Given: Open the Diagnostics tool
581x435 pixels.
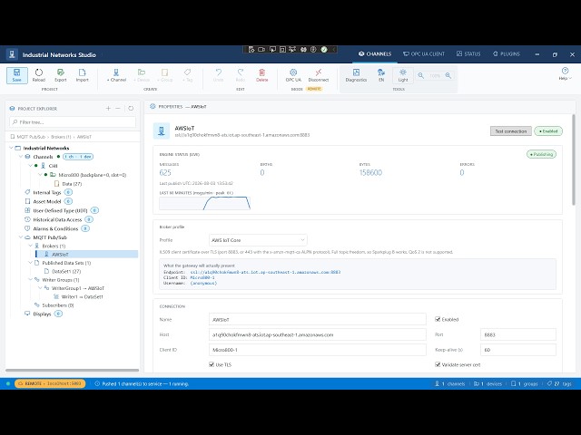Looking at the screenshot, I should [356, 75].
